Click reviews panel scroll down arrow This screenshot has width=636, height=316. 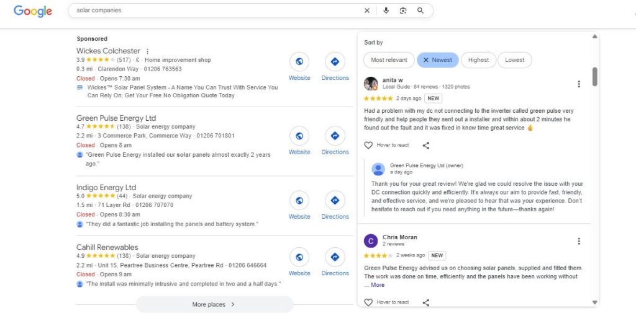(x=594, y=302)
